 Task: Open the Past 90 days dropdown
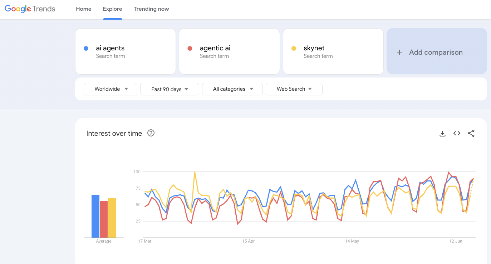point(170,89)
